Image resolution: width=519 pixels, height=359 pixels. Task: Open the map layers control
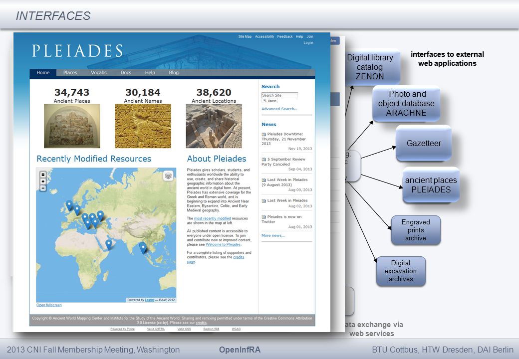click(168, 176)
